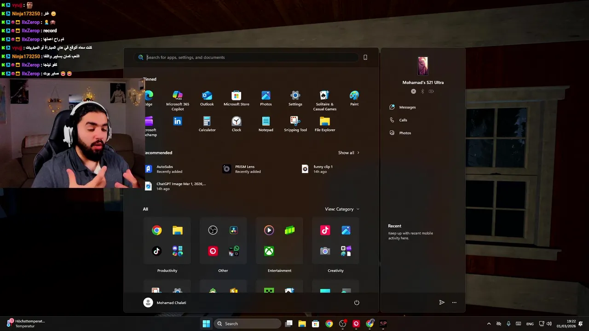Screen dimensions: 589x331
Task: Open Notepad from pinned apps
Action: (x=266, y=124)
